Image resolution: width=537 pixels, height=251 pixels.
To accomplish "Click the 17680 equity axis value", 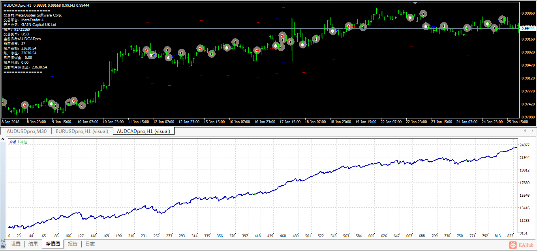I will click(524, 183).
